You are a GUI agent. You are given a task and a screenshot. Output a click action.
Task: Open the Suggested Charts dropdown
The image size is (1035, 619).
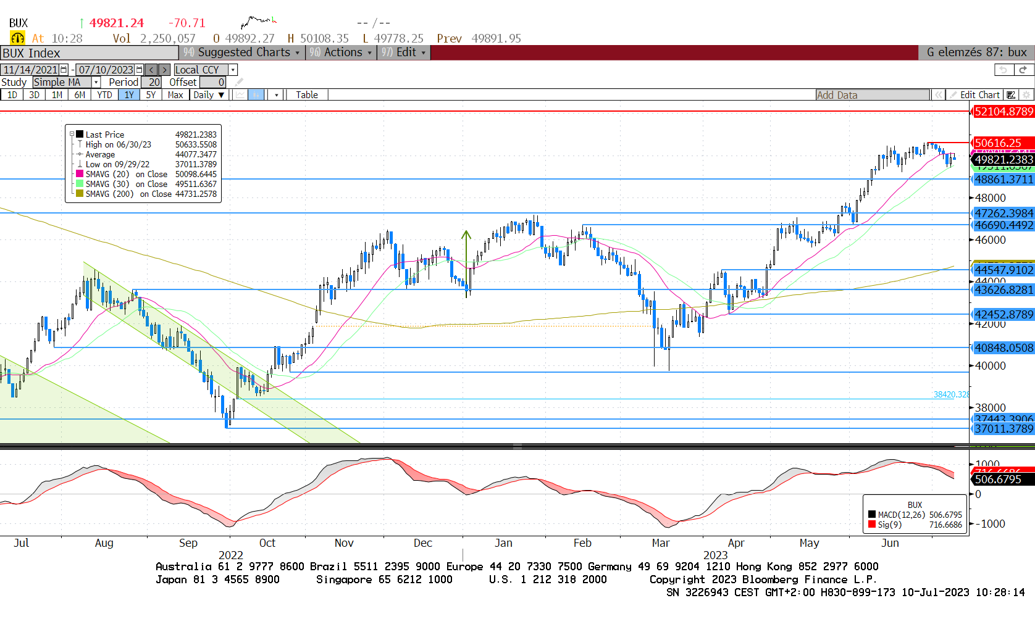pos(242,52)
